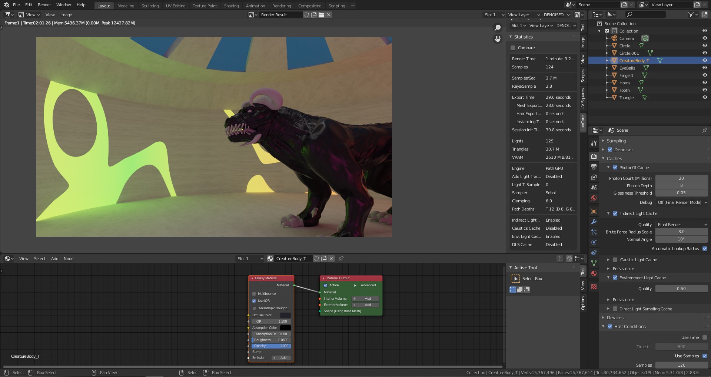
Task: Switch to the Shading workspace tab
Action: [x=231, y=6]
